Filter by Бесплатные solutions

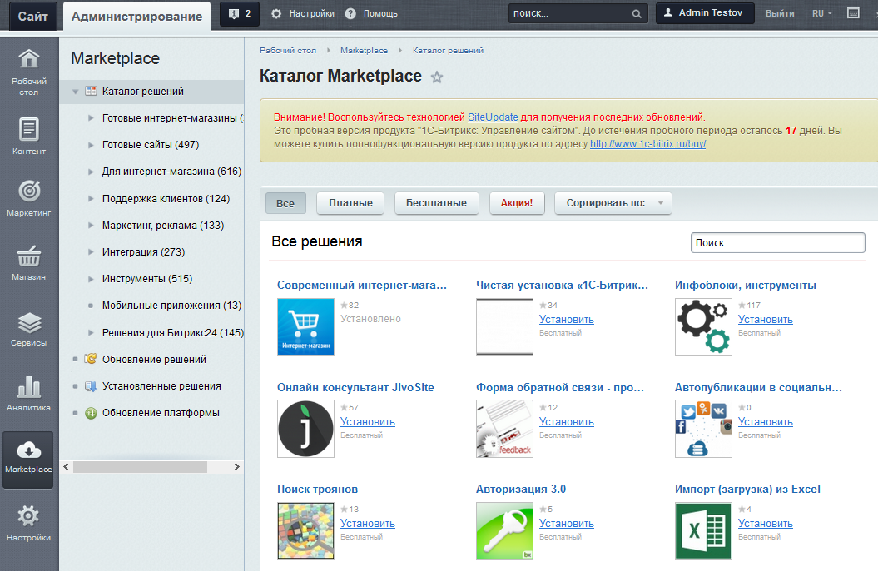[x=436, y=203]
